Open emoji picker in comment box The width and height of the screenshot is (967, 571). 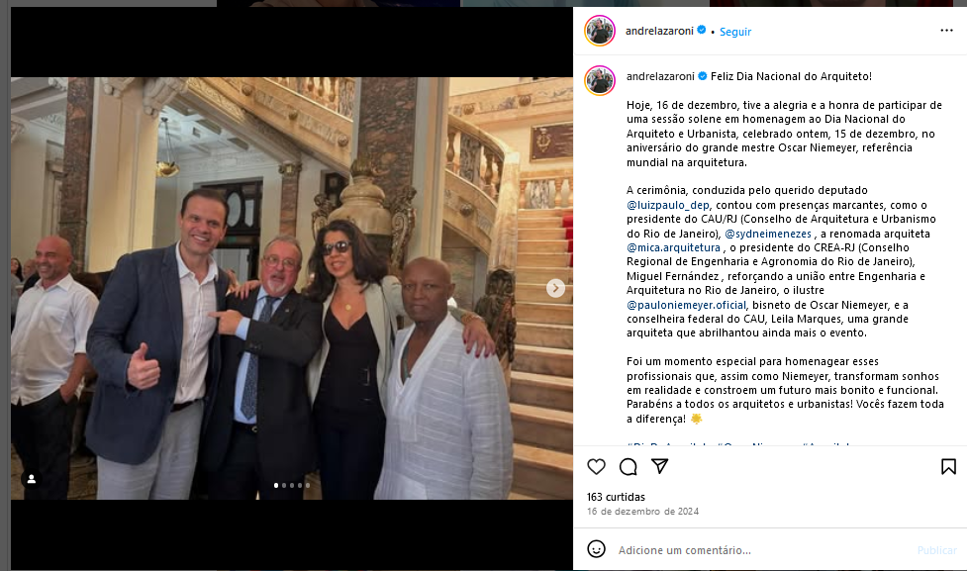(596, 549)
